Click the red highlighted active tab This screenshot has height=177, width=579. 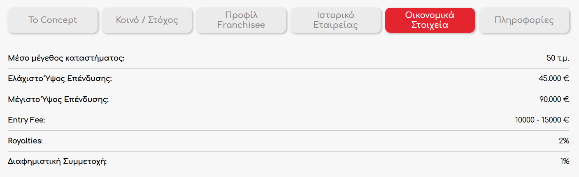pos(430,20)
